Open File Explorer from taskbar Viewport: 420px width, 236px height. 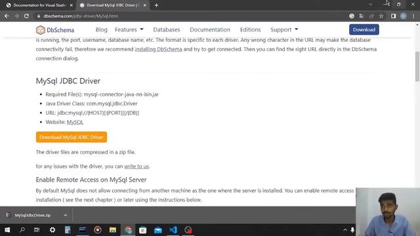(113, 230)
